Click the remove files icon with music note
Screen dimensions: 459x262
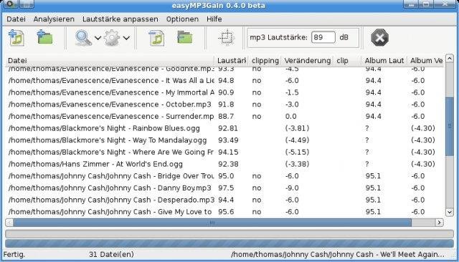(x=156, y=38)
